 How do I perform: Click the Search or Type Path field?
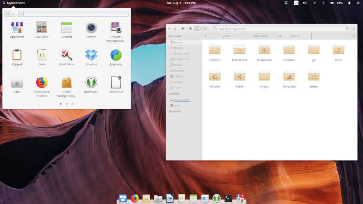tap(281, 29)
